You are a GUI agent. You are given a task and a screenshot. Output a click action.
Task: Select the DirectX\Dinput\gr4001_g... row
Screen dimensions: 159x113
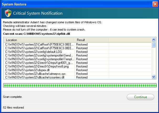[x=39, y=63]
